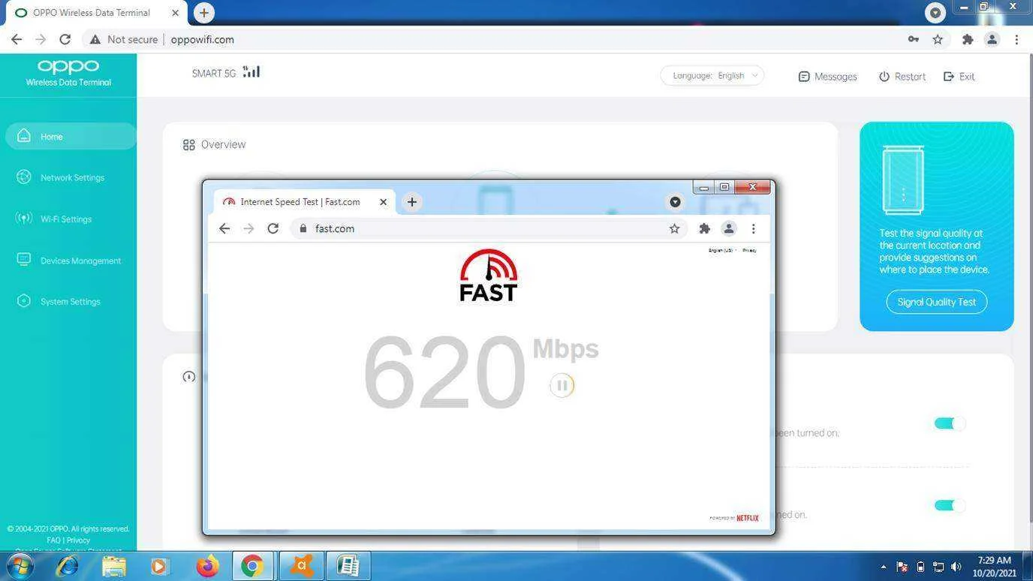Click the Not secure warning indicator
The image size is (1033, 581).
tap(124, 39)
